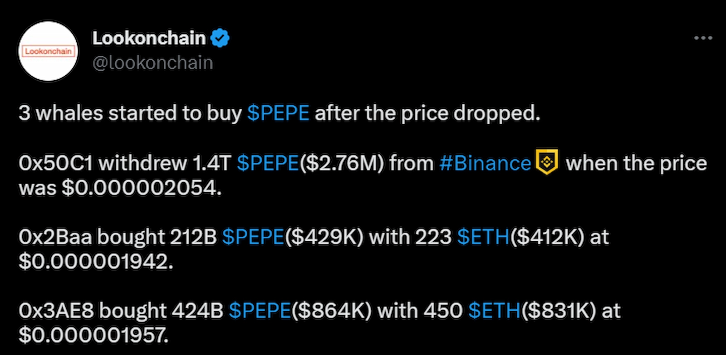Screen dimensions: 726x355
Task: Click the blue verified badge
Action: (220, 38)
